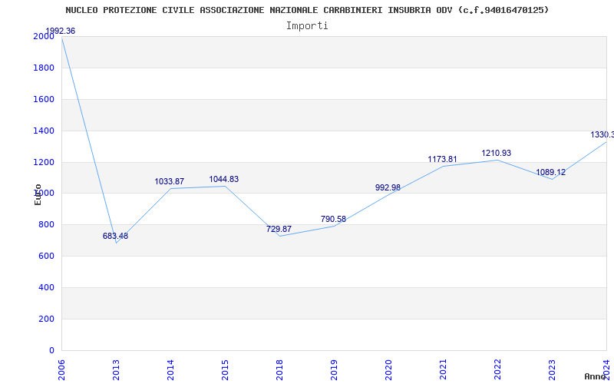Click the Importi subtitle
Image resolution: width=614 pixels, height=384 pixels.
pyautogui.click(x=307, y=25)
